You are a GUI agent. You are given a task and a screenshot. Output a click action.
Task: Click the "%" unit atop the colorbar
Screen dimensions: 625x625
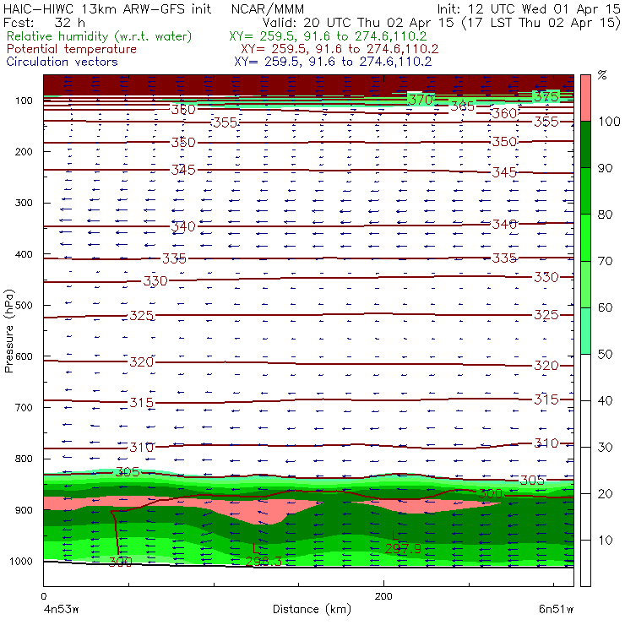[602, 74]
